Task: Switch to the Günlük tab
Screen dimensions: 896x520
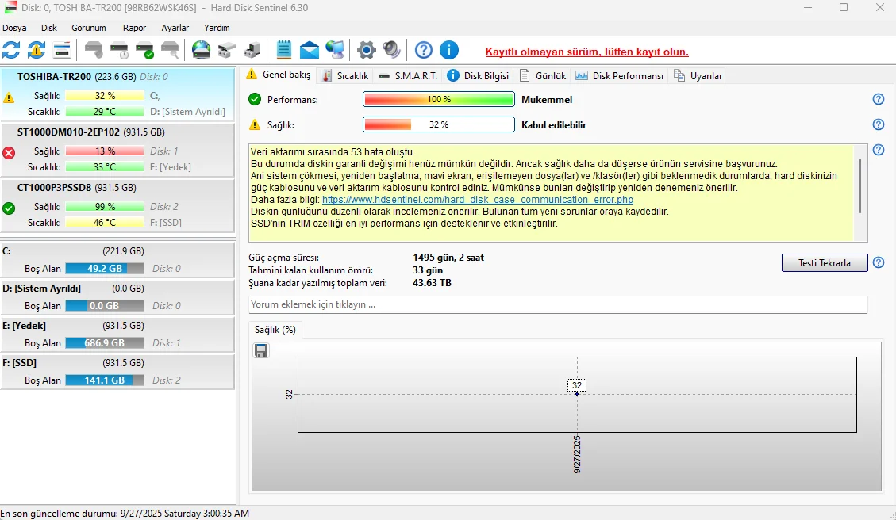Action: pos(543,76)
